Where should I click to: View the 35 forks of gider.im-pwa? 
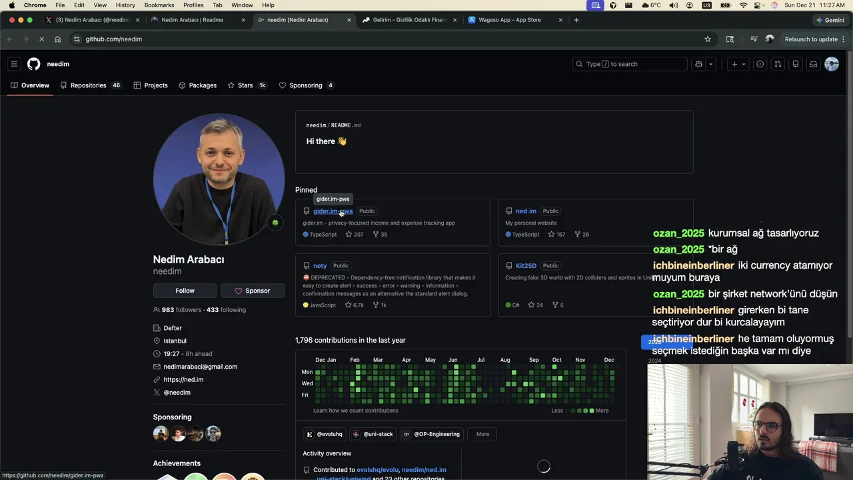pos(380,235)
